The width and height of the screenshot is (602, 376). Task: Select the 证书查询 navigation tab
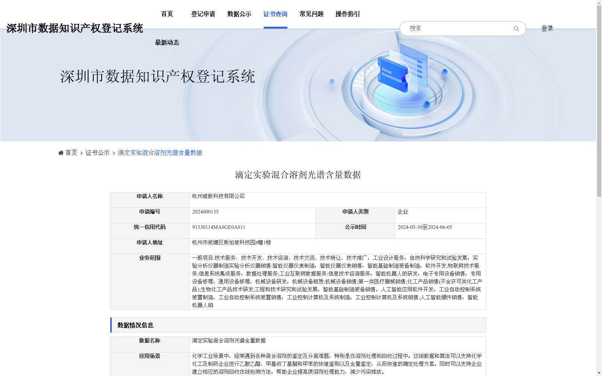point(275,14)
